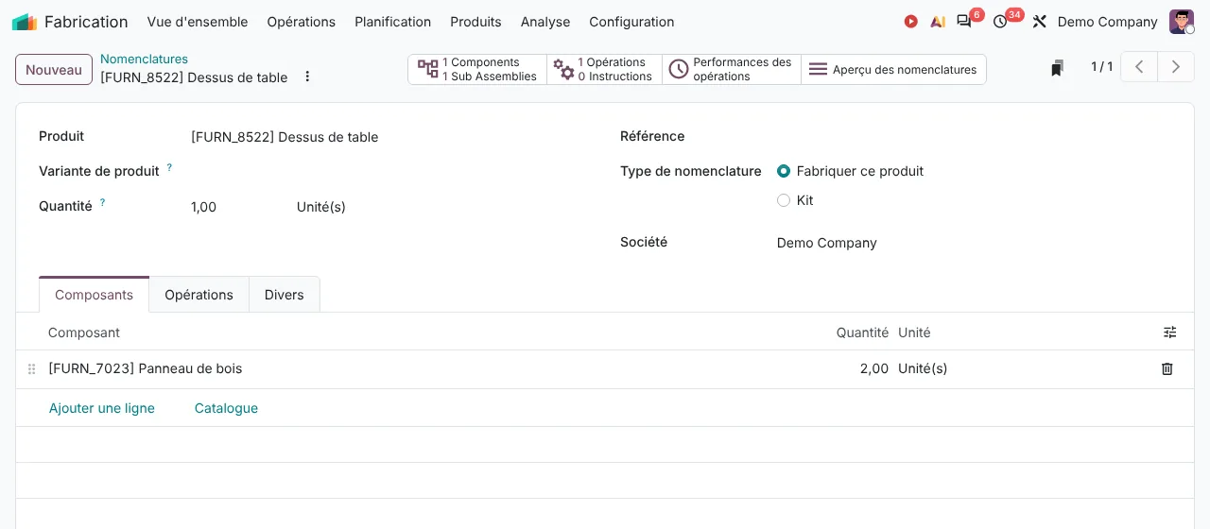Sort by the Quantité column header
This screenshot has height=529, width=1210.
tap(862, 333)
